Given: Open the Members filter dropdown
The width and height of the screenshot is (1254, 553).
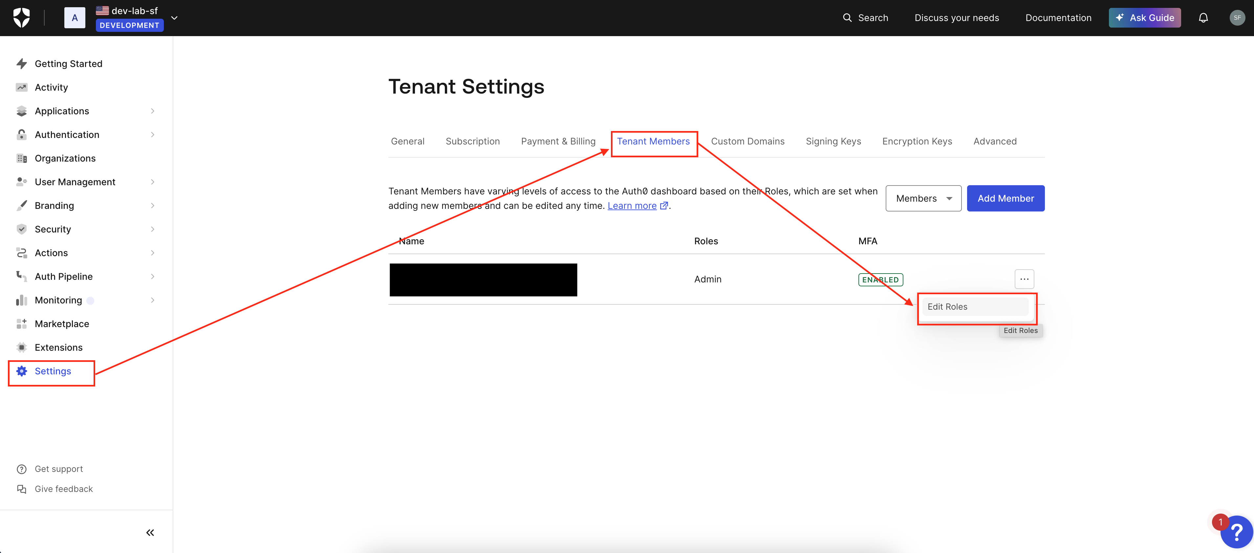Looking at the screenshot, I should [923, 198].
